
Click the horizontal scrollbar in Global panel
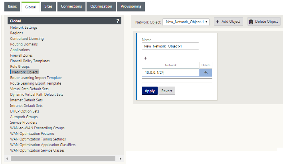[x=63, y=158]
